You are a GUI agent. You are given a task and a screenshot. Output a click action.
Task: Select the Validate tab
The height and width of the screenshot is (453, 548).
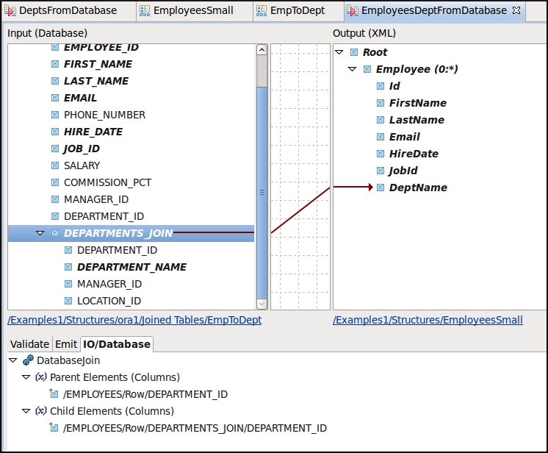coord(29,344)
